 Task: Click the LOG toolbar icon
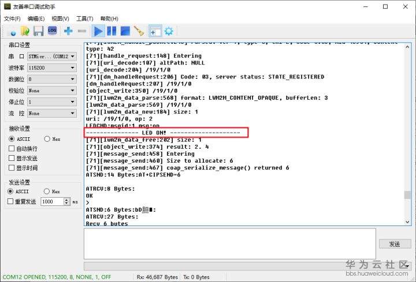click(52, 31)
